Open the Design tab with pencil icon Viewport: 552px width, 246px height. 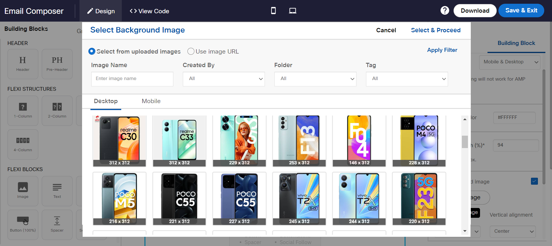click(x=101, y=11)
